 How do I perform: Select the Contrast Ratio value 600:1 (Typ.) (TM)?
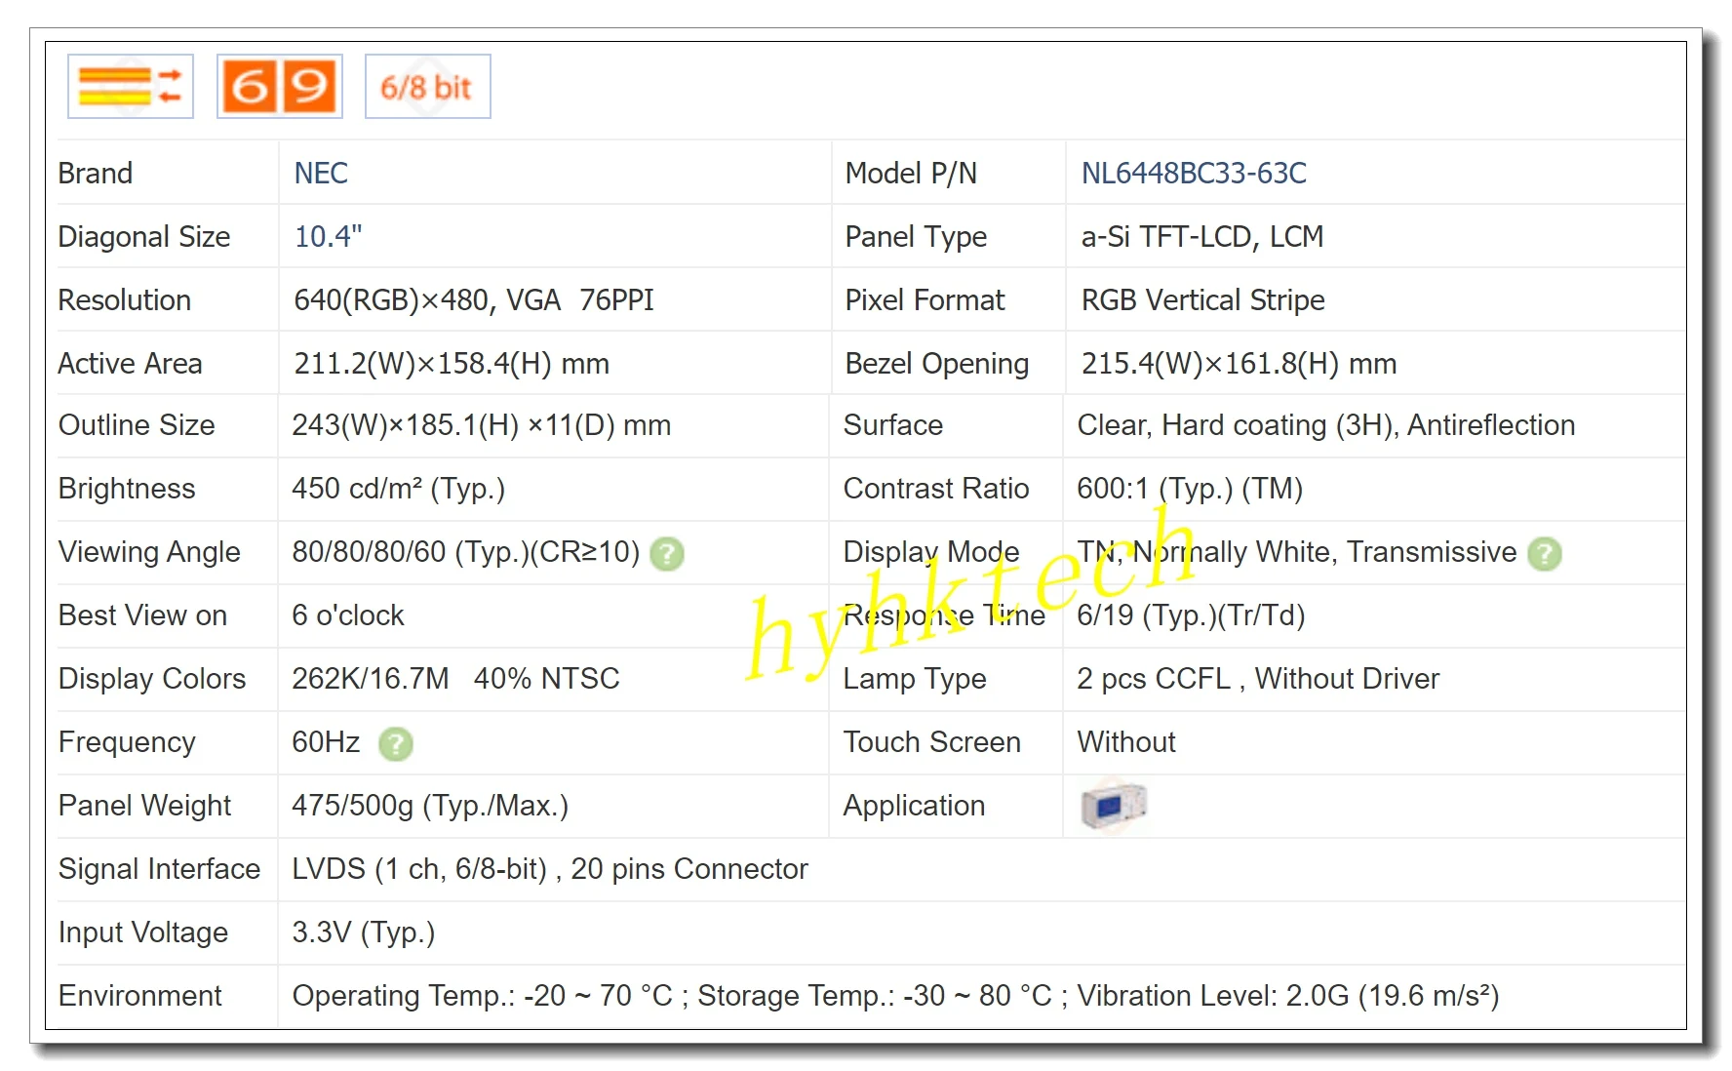(1190, 489)
